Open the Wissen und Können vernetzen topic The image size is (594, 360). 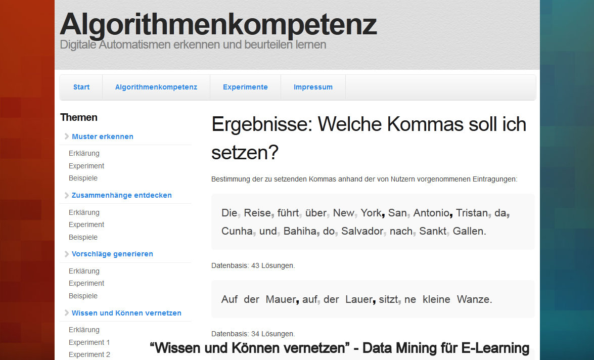(126, 313)
